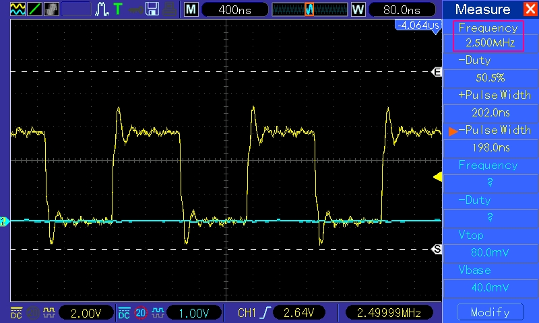Click the dual-waveform channel icon

[x=18, y=9]
